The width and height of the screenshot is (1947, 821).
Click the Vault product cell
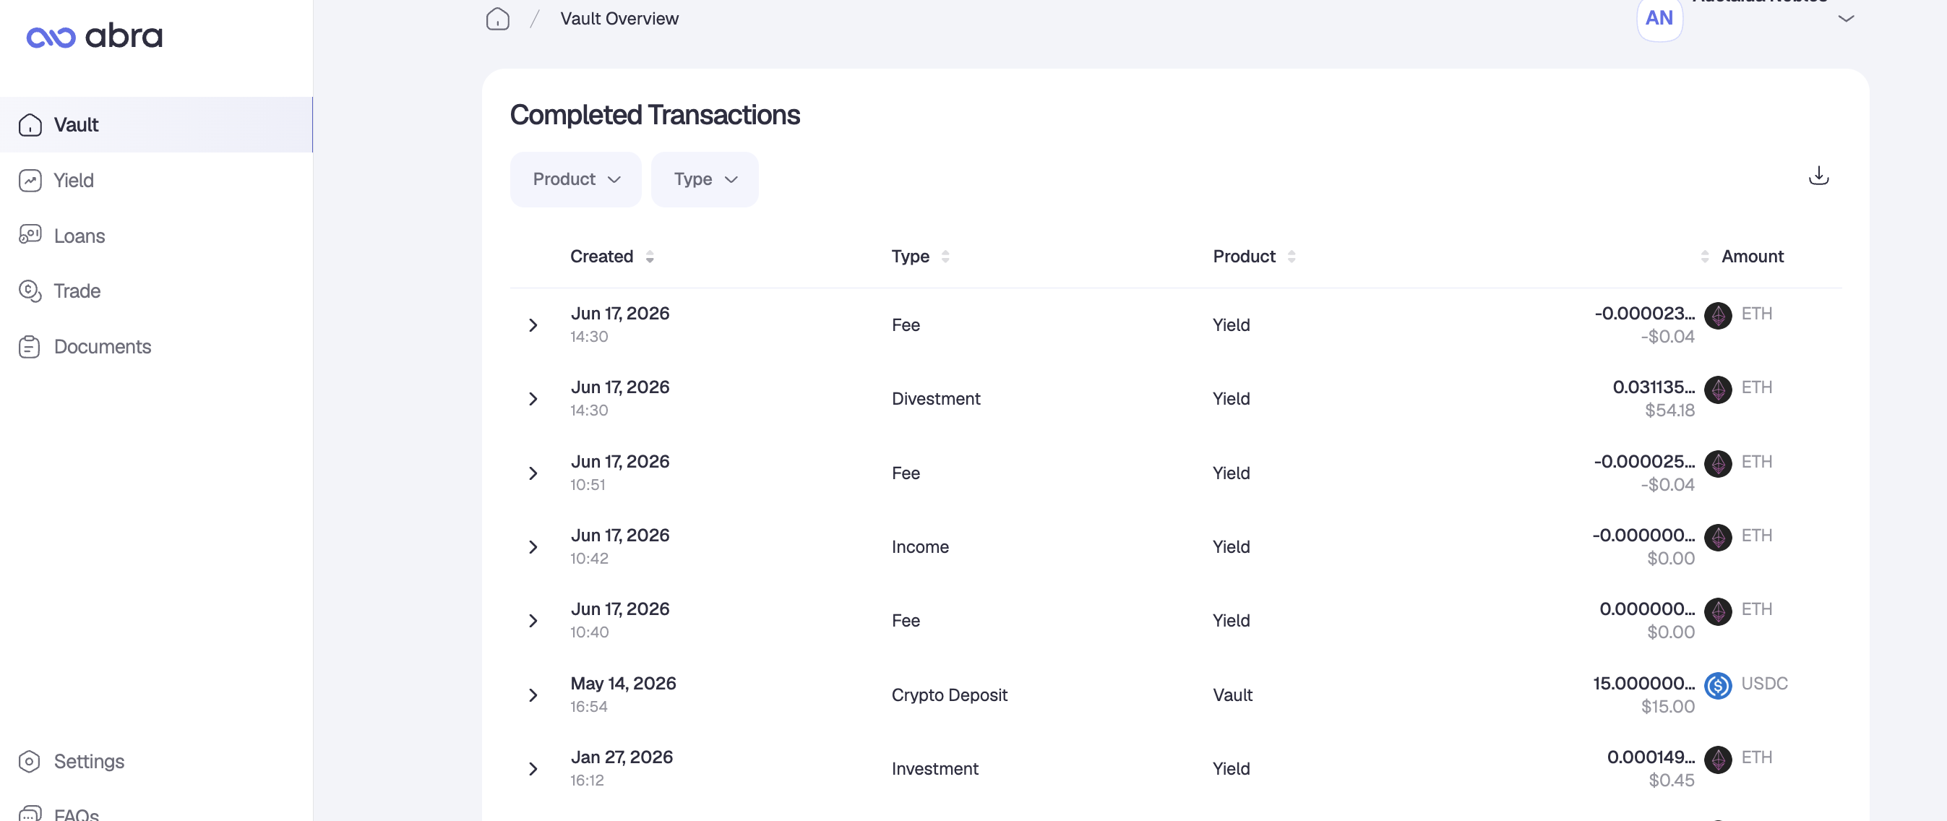pos(1232,695)
